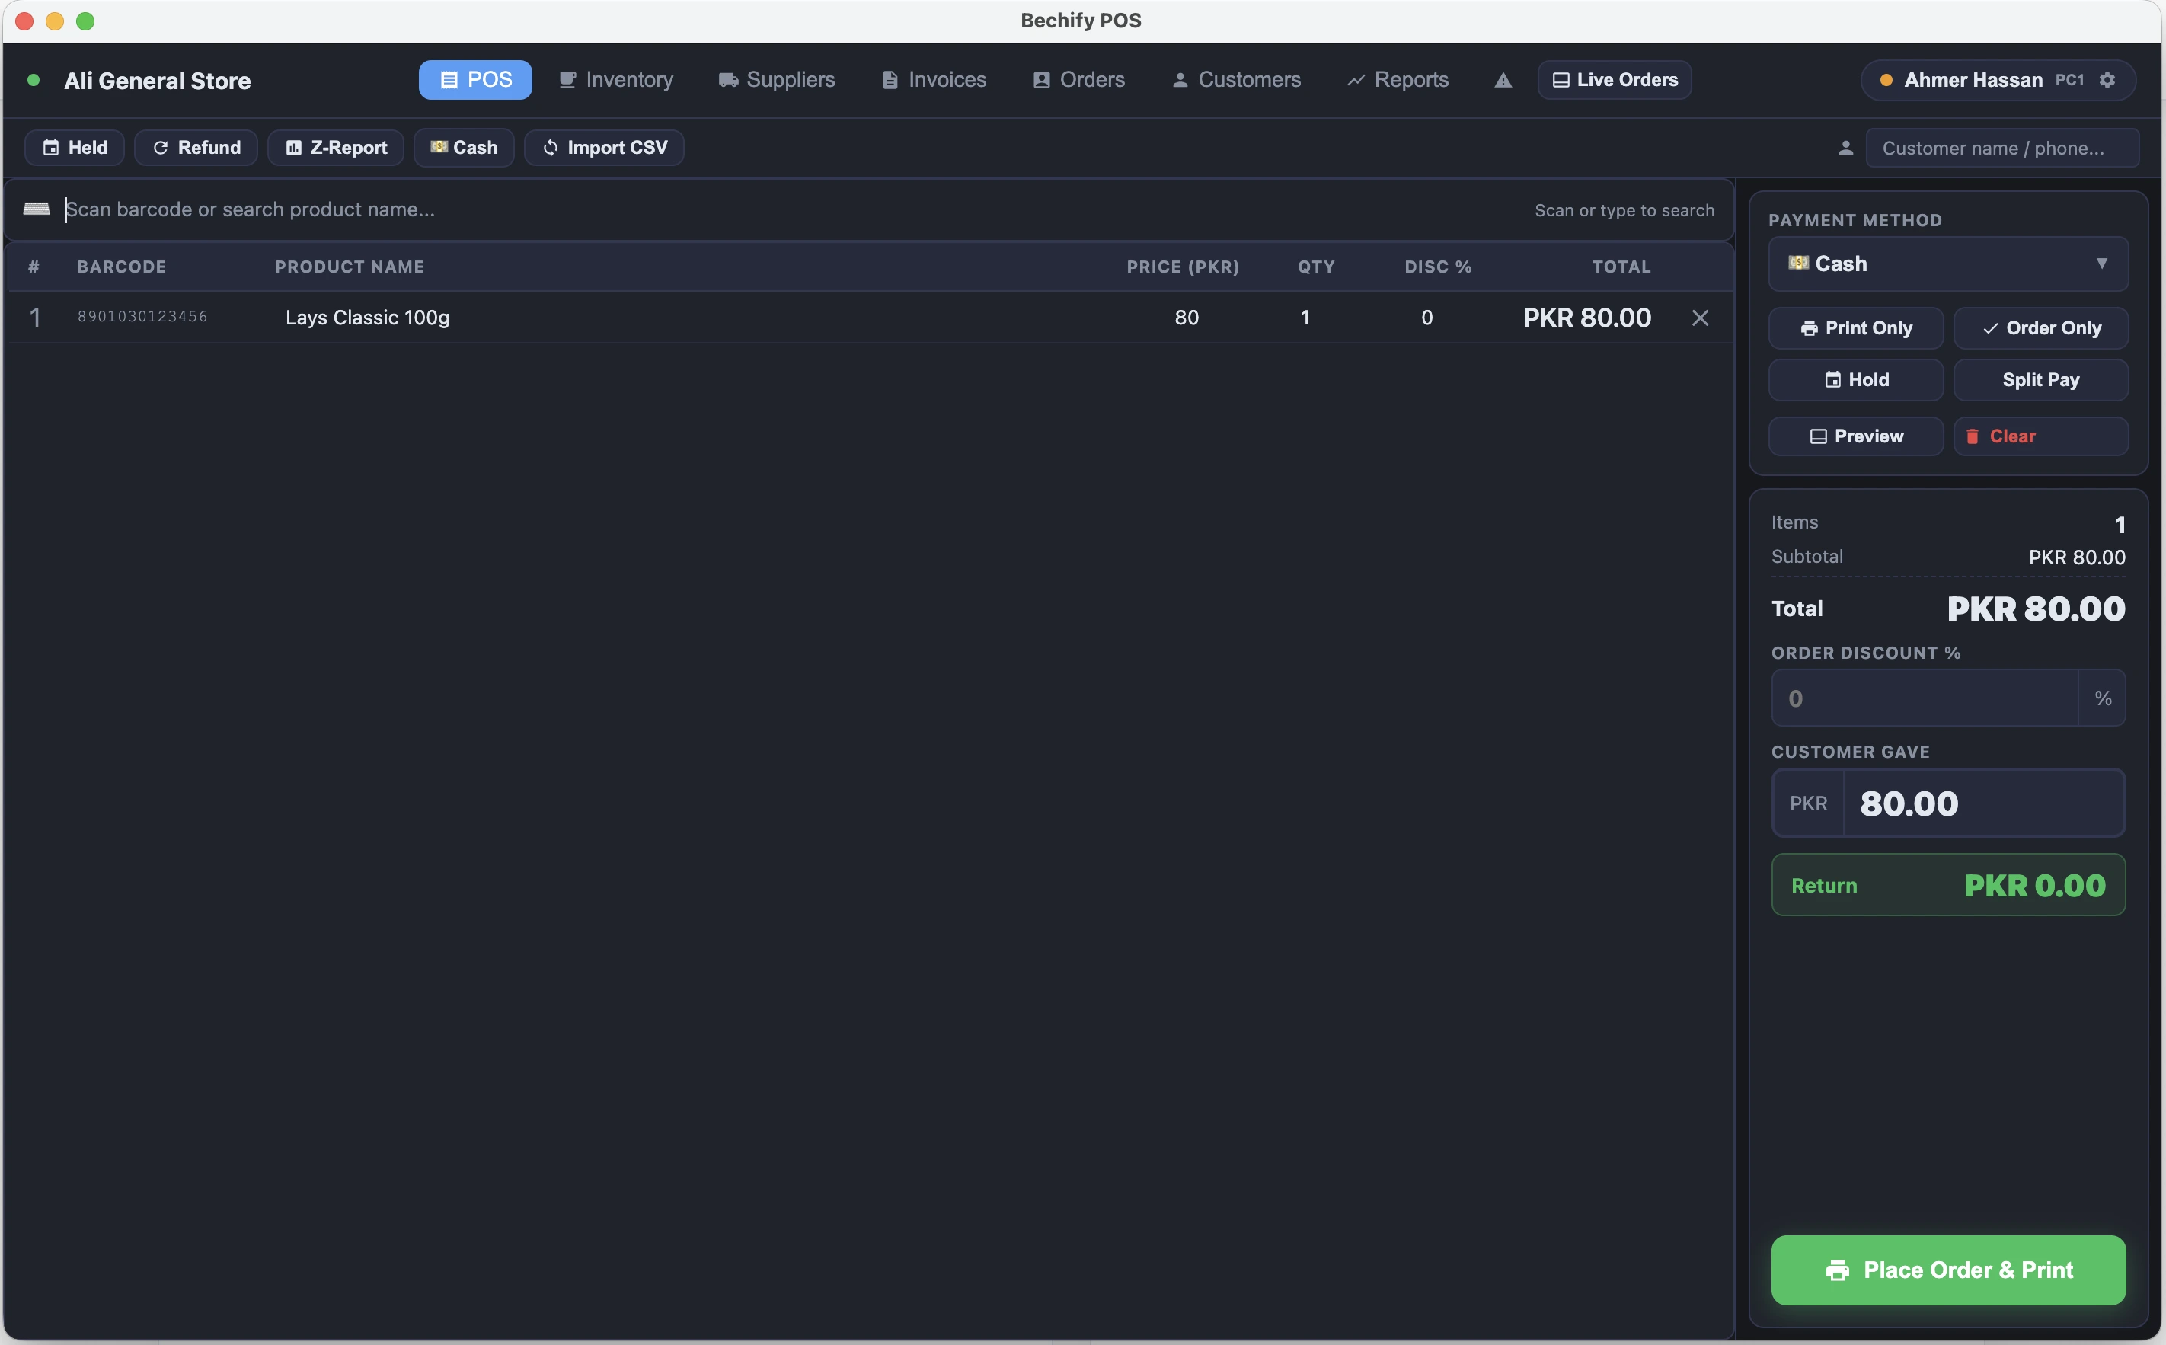Viewport: 2166px width, 1345px height.
Task: Open the Cash payment method dropdown
Action: [x=1948, y=264]
